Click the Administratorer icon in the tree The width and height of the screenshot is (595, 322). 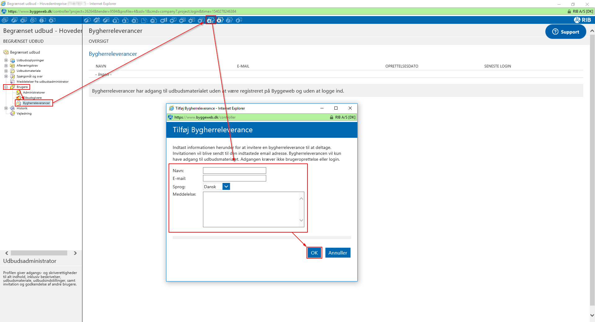pyautogui.click(x=19, y=93)
